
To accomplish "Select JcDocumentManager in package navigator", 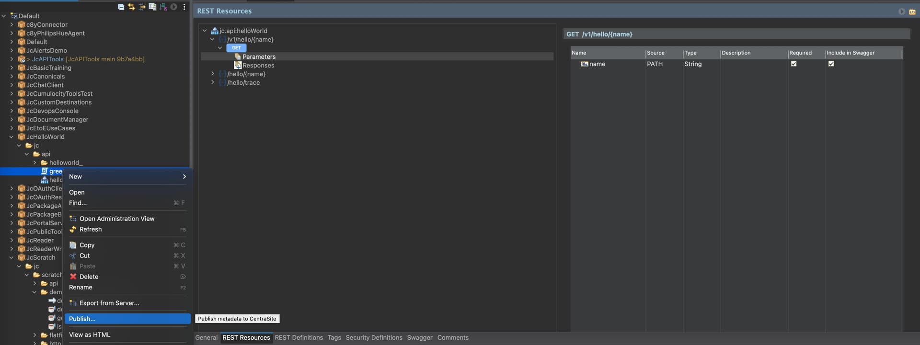I will point(57,120).
